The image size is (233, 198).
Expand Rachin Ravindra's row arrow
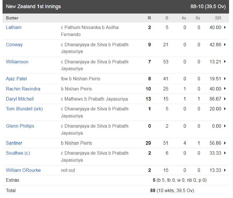(225, 89)
